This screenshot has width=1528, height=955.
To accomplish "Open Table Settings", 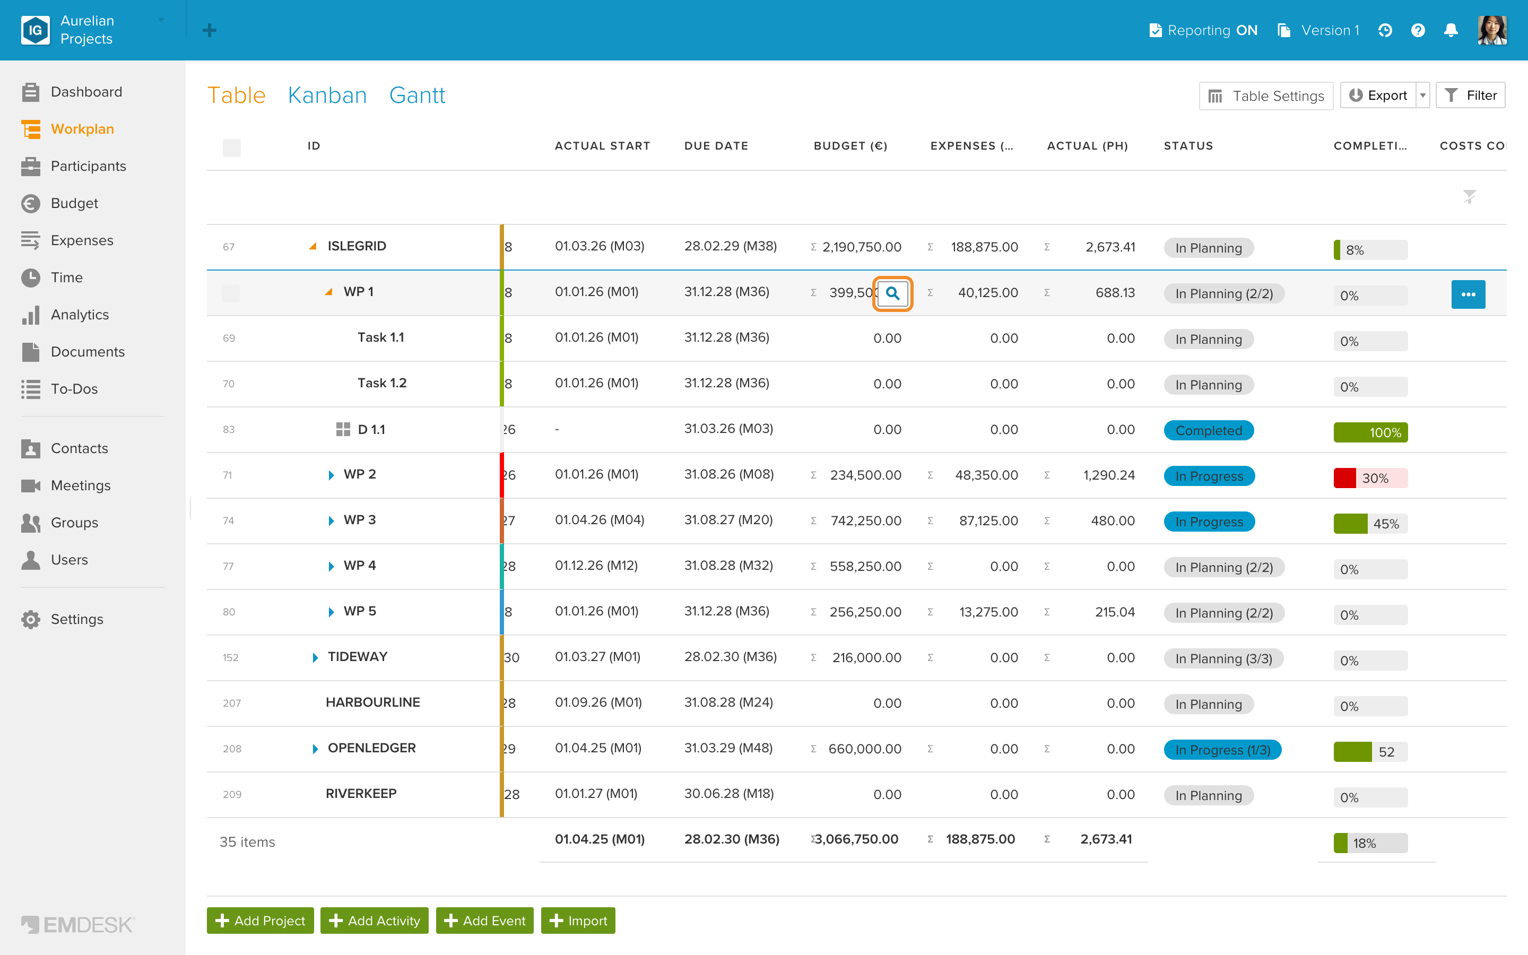I will click(x=1266, y=95).
